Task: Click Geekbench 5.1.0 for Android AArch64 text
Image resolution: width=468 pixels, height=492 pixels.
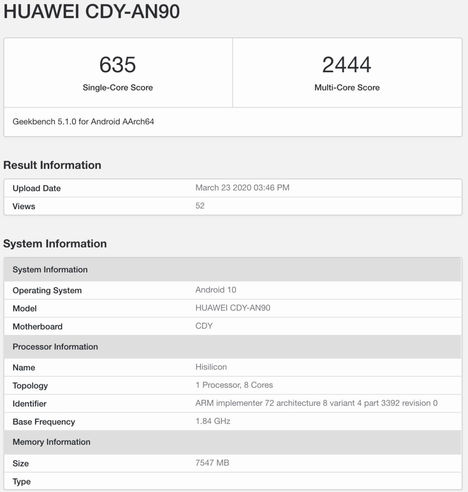Action: pyautogui.click(x=83, y=122)
